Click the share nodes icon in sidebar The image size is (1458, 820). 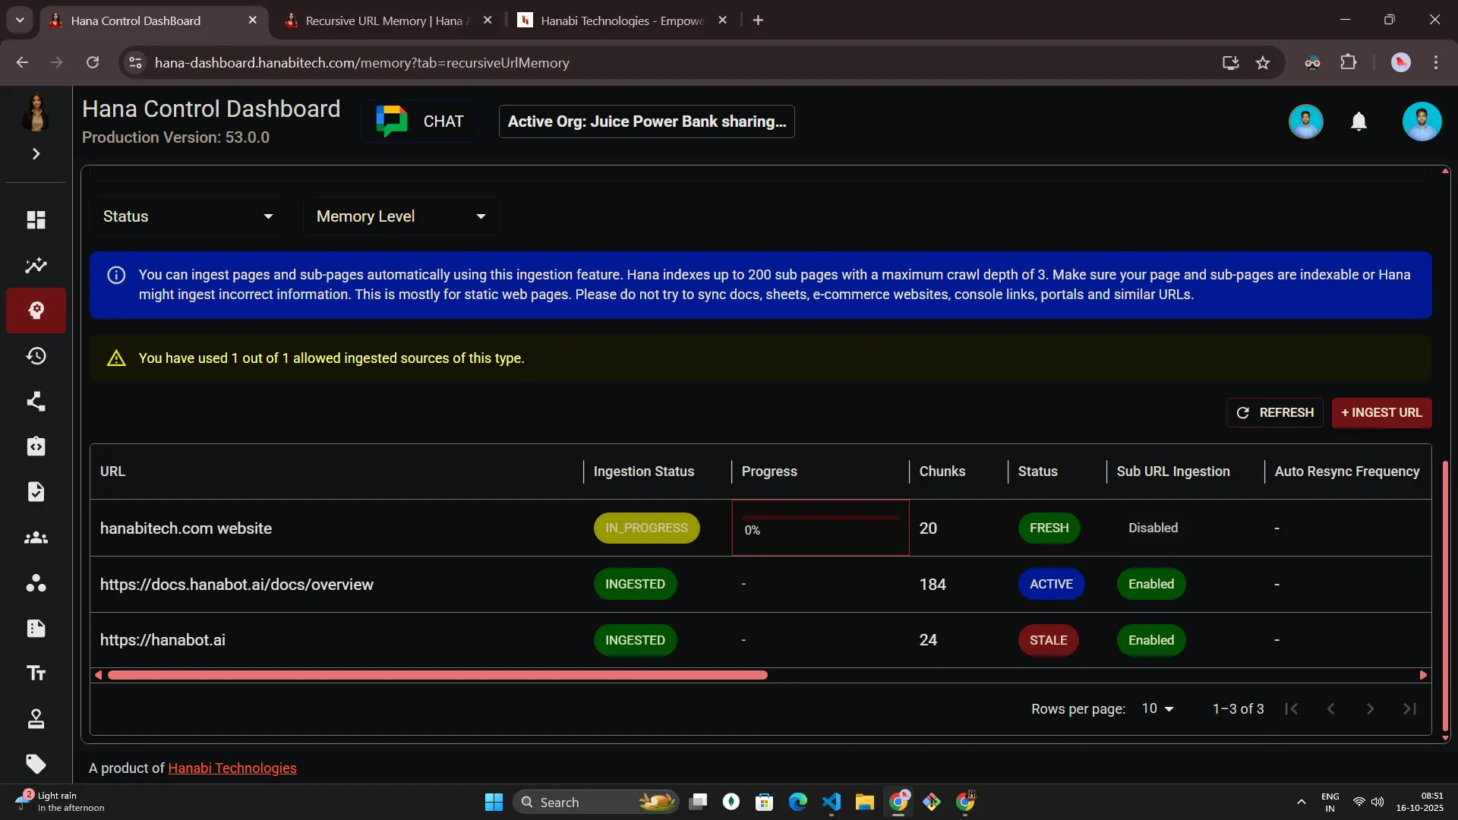pos(36,402)
